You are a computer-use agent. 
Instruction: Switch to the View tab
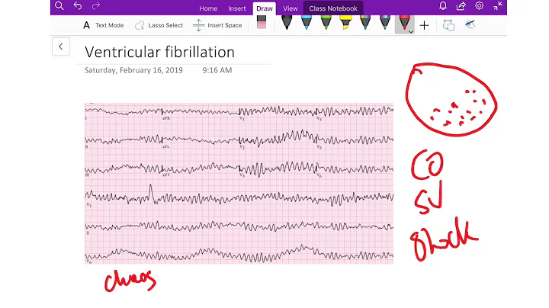click(291, 8)
